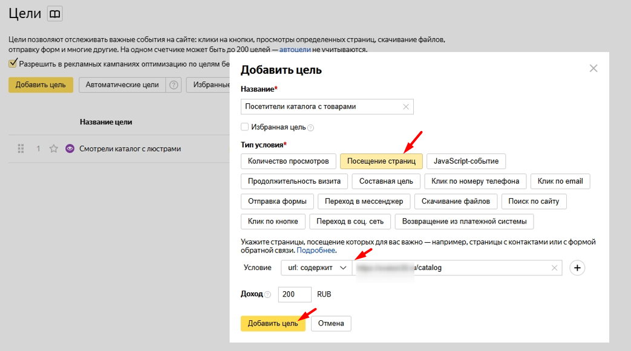
Task: Add another condition with plus button
Action: click(x=577, y=268)
